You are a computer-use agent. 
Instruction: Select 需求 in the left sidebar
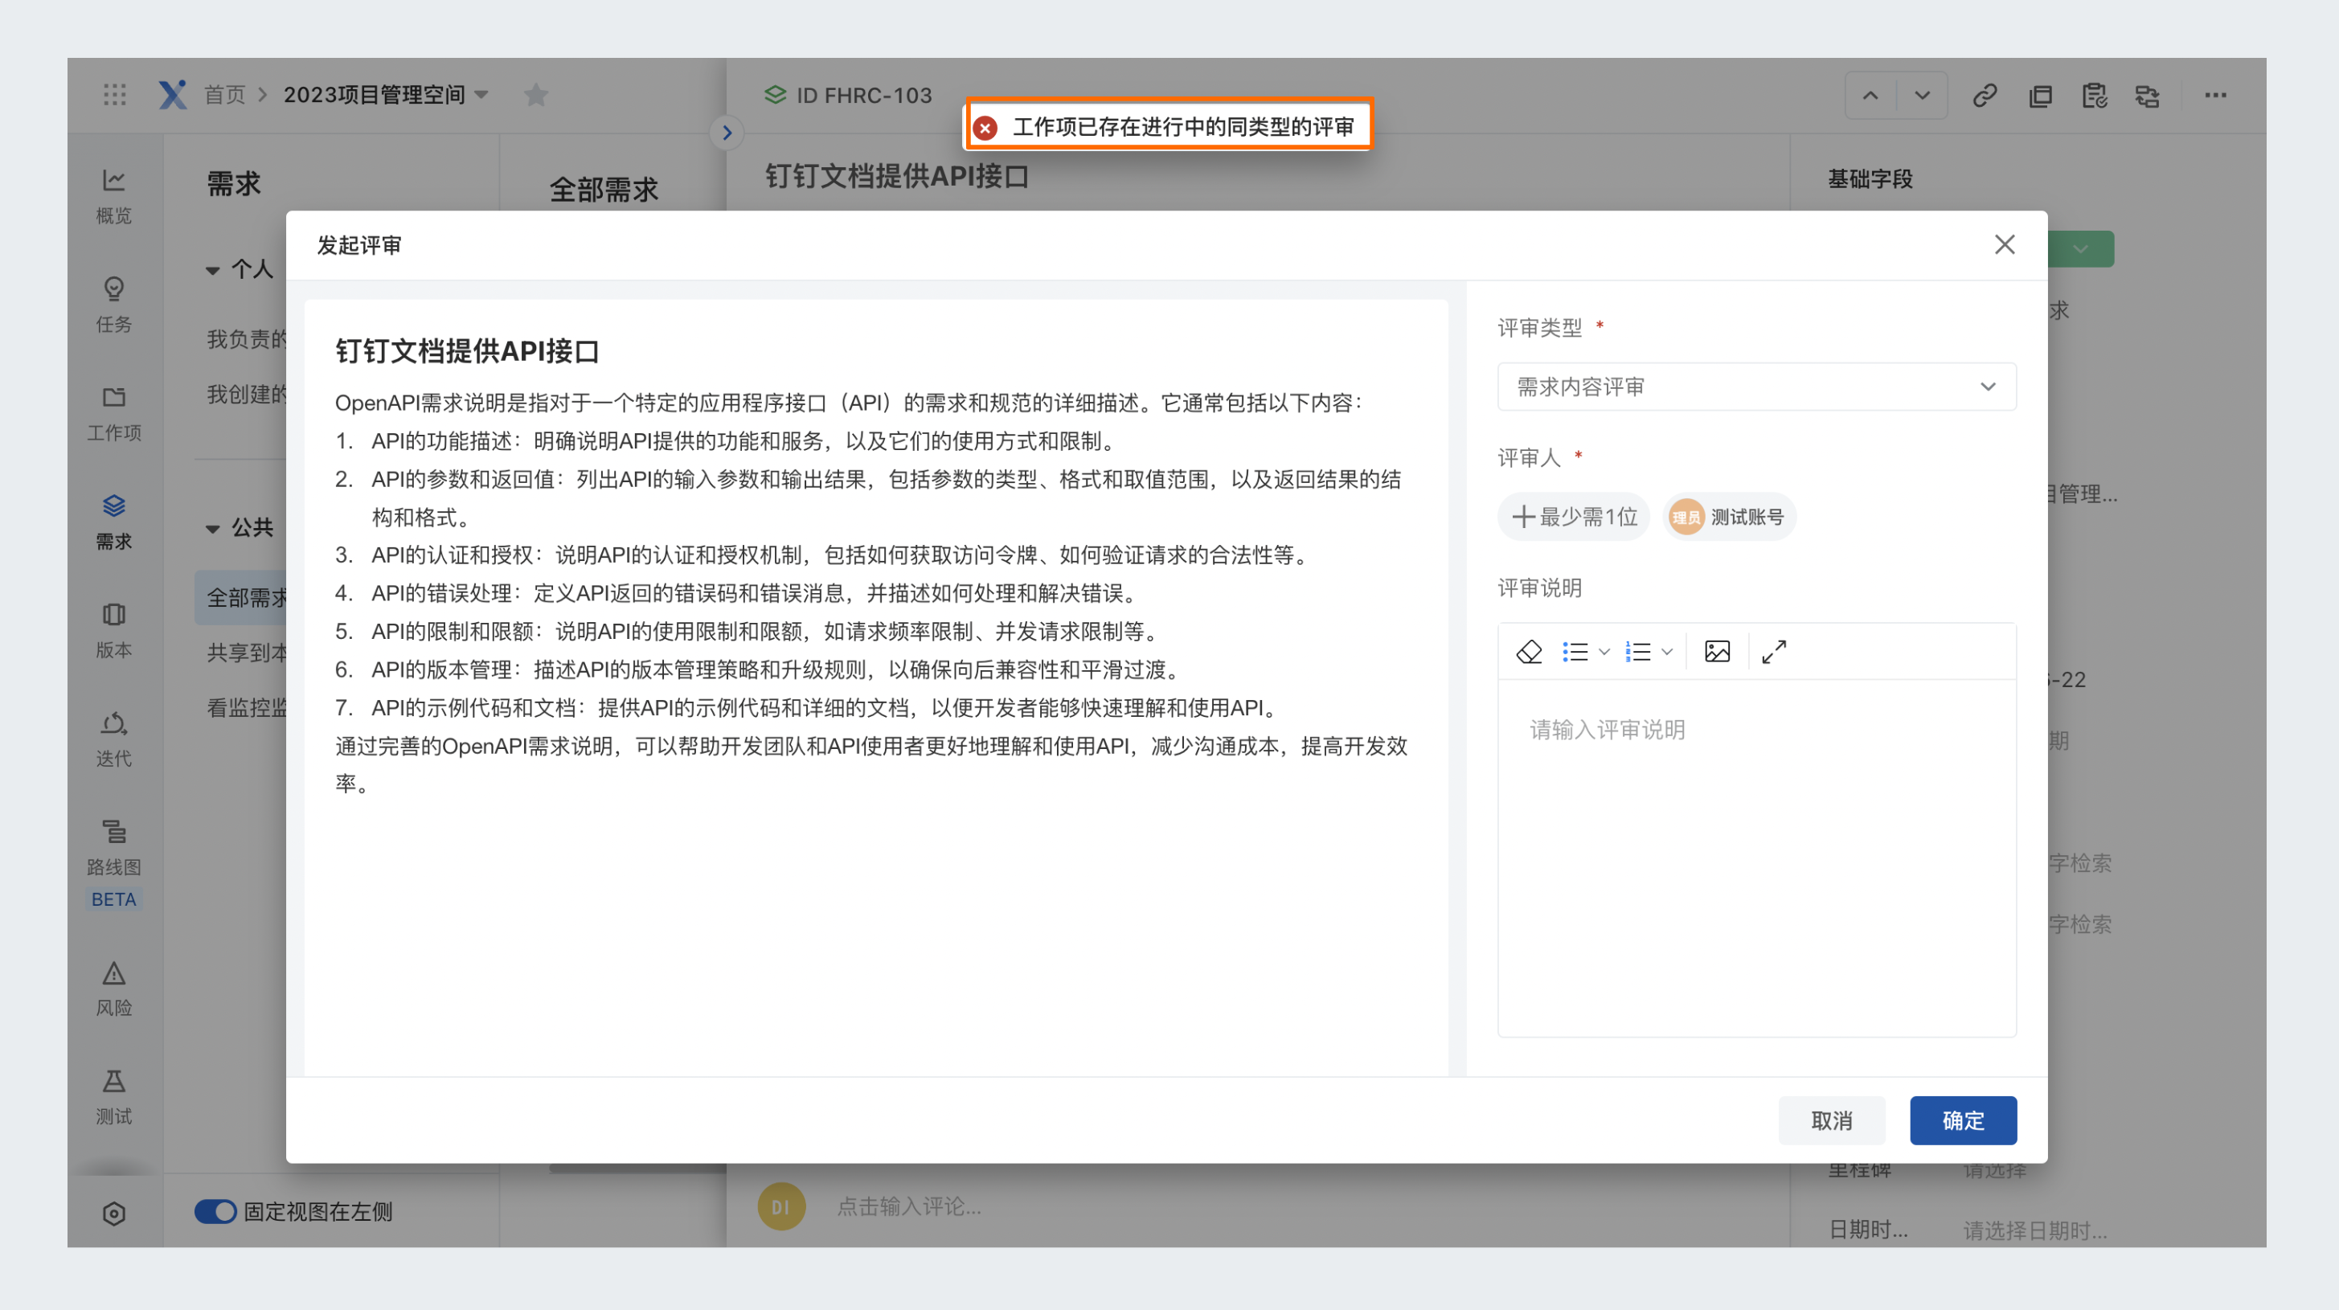tap(113, 523)
